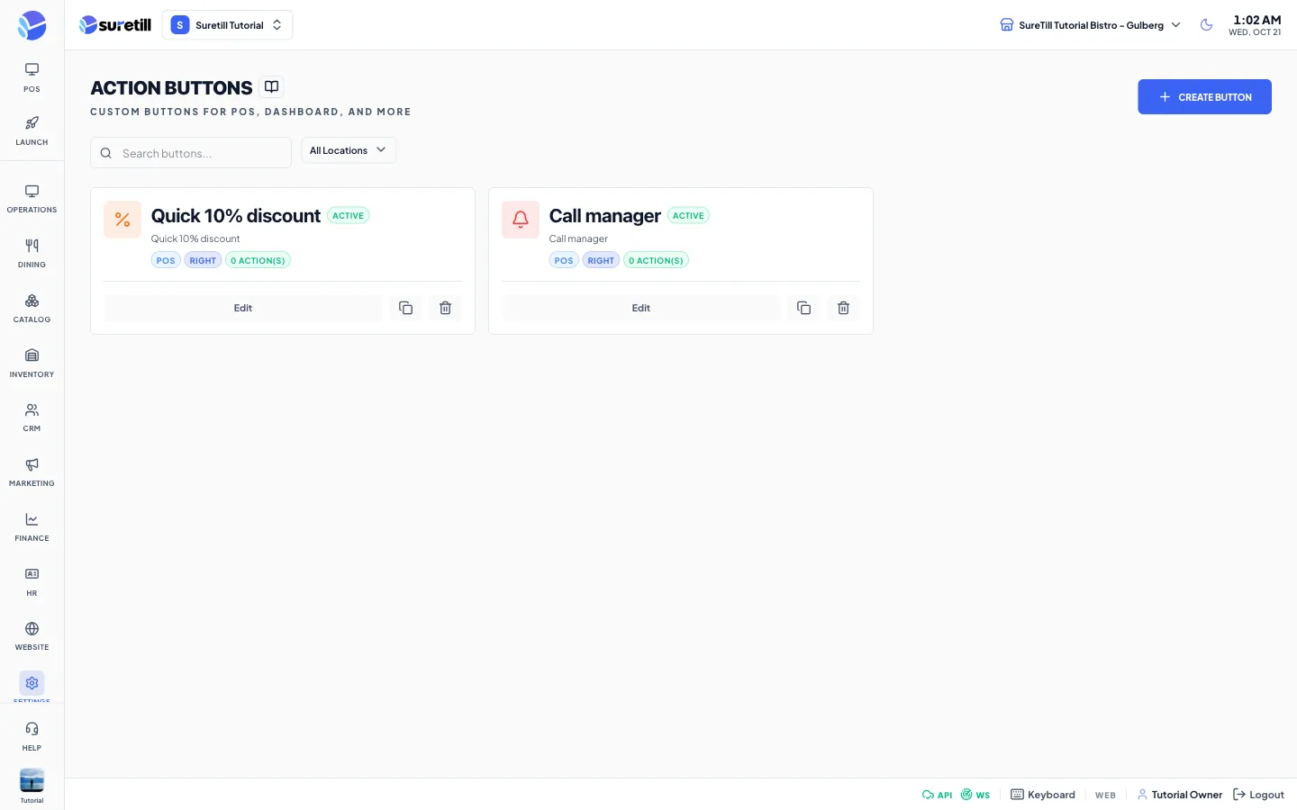
Task: Delete the Quick 10% discount button
Action: pos(445,308)
